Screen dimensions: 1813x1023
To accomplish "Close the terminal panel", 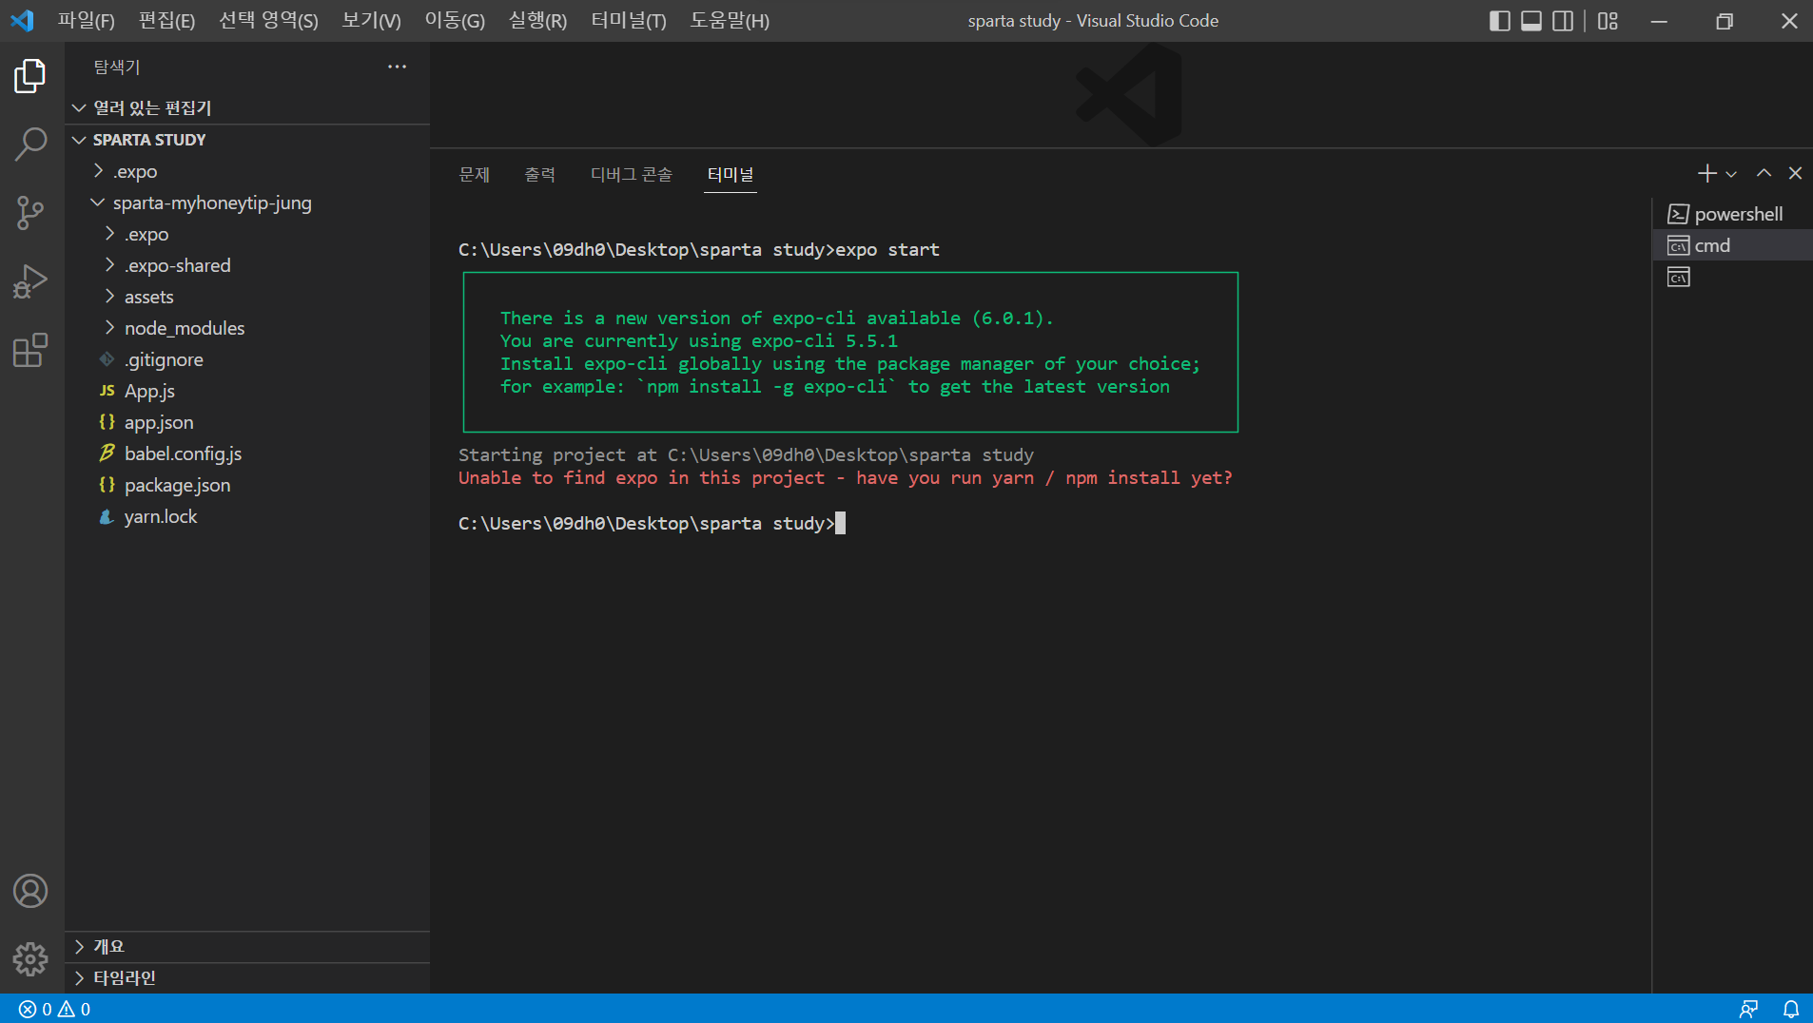I will [x=1795, y=173].
